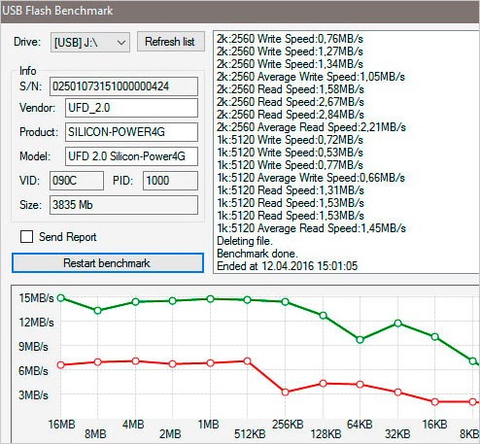Click the USB Flash Benchmark title bar
The height and width of the screenshot is (444, 480).
pyautogui.click(x=240, y=12)
